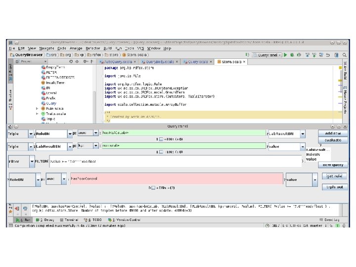Click the get rule button
This screenshot has width=356, height=267.
334,176
